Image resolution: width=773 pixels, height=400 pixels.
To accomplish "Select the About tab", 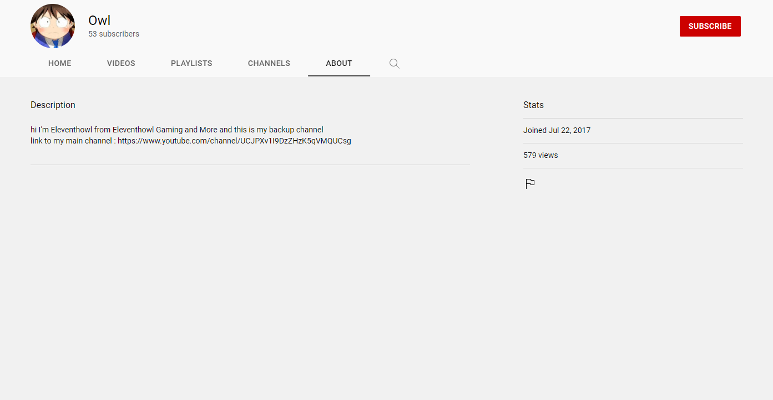I will coord(339,63).
